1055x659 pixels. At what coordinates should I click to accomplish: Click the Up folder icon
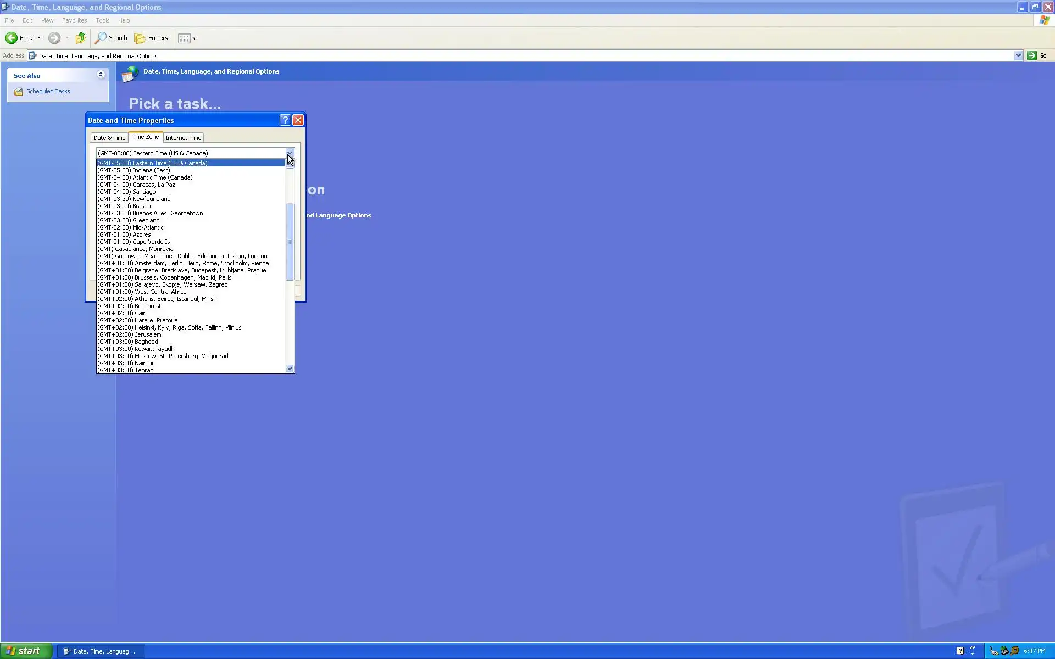click(81, 38)
